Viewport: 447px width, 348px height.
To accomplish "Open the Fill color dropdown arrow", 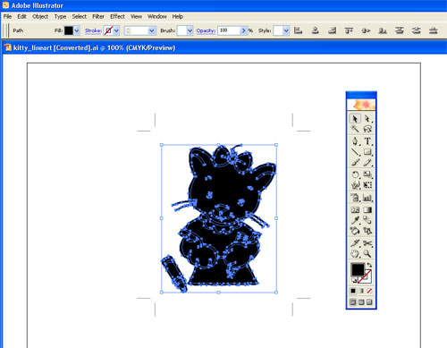I will [x=77, y=30].
